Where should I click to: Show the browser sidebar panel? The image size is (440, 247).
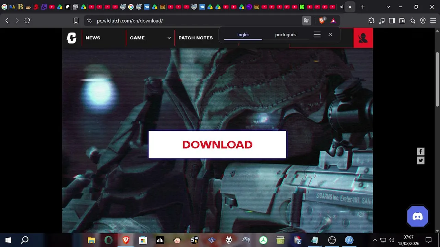point(392,21)
